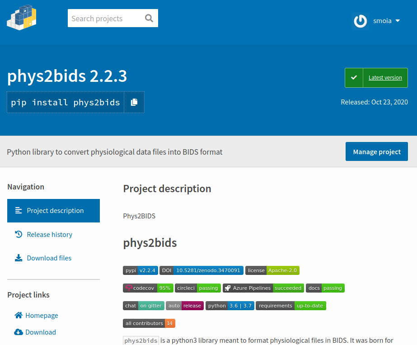
Task: Click the auto release badge
Action: (x=185, y=306)
